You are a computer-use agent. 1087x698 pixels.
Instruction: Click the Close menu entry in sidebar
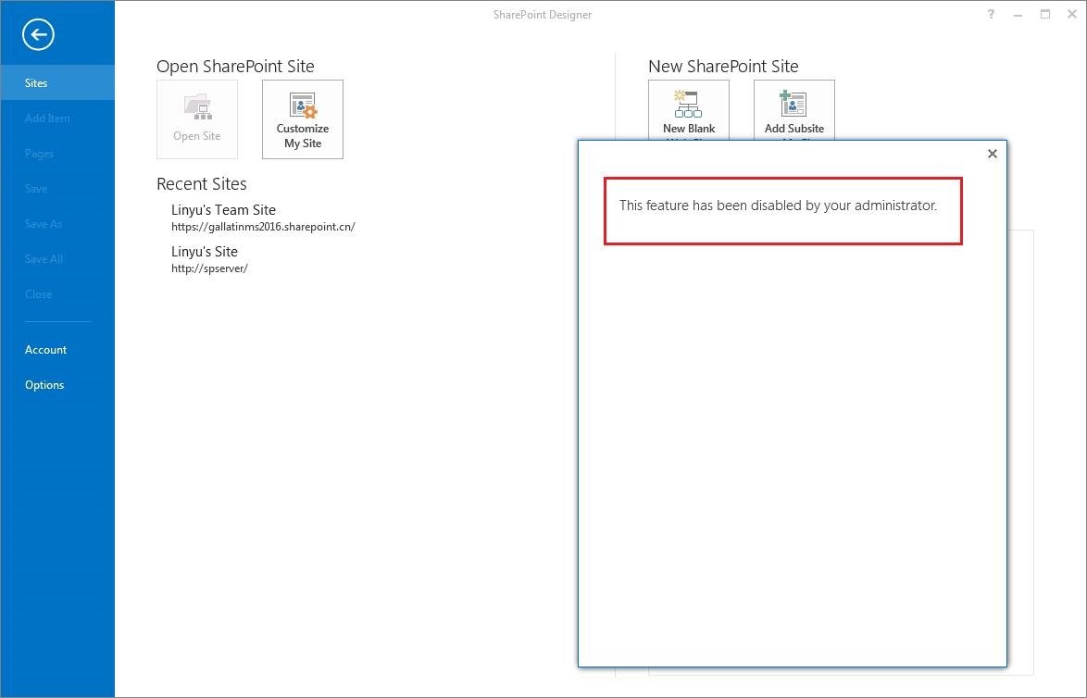(x=56, y=293)
